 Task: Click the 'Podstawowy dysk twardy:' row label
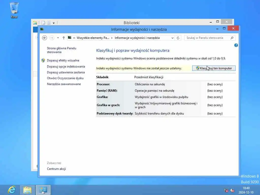pyautogui.click(x=115, y=113)
